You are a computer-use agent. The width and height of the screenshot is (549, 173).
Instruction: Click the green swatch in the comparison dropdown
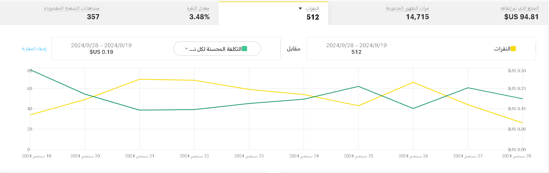point(245,49)
